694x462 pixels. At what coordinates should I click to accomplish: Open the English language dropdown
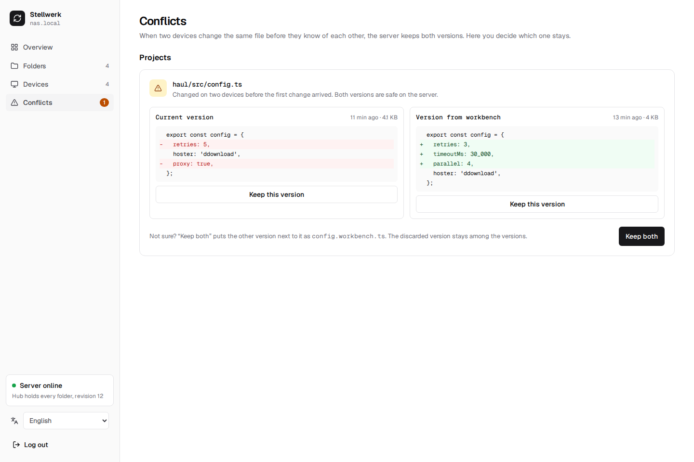[x=66, y=421]
